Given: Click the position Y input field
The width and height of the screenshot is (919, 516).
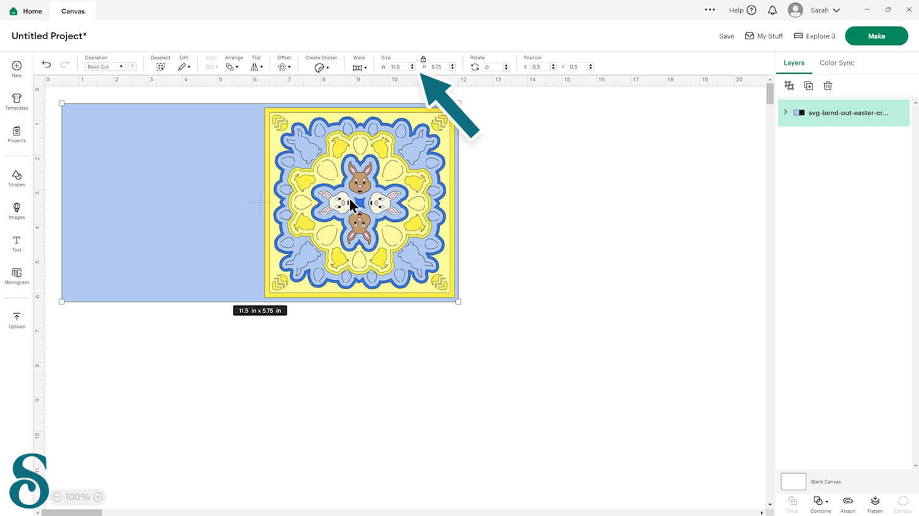Looking at the screenshot, I should (x=578, y=67).
